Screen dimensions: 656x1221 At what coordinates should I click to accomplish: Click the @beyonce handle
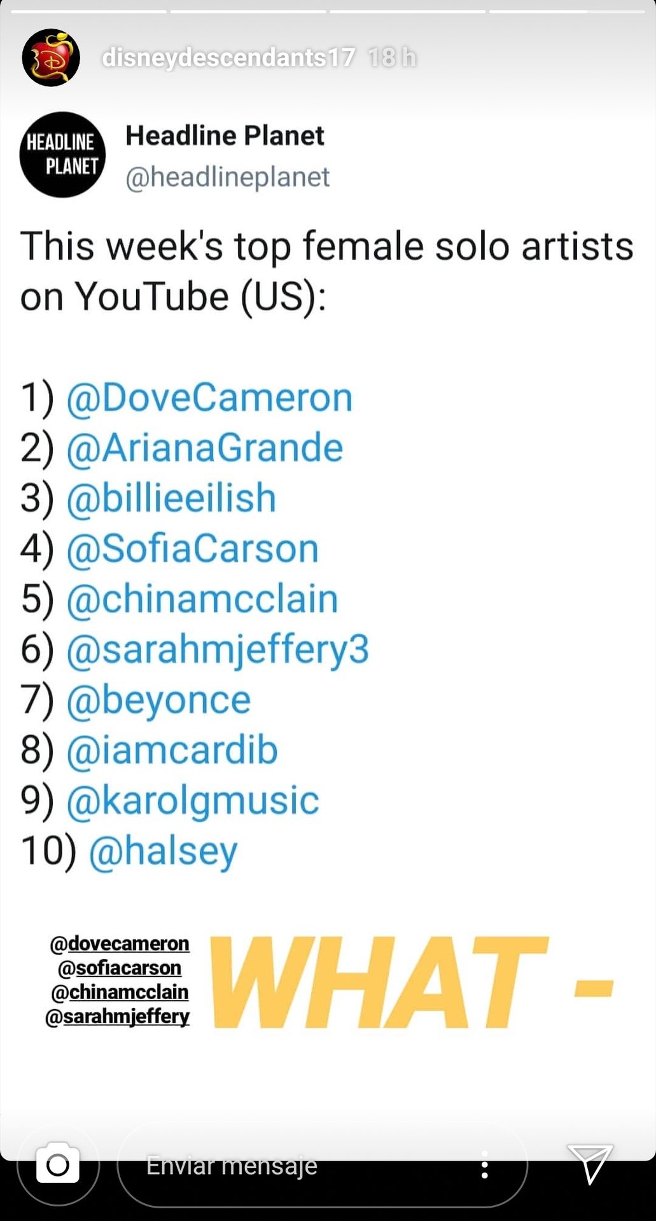click(x=158, y=701)
